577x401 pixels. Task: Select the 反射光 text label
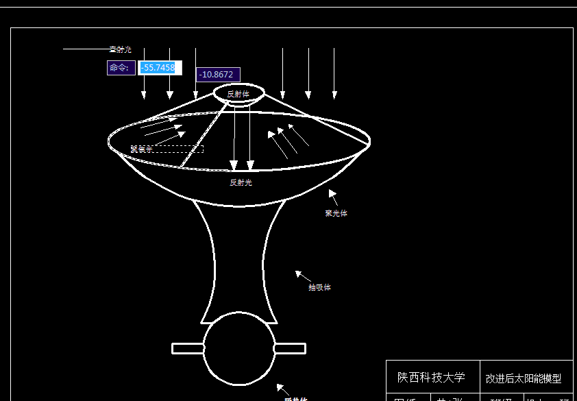(241, 182)
